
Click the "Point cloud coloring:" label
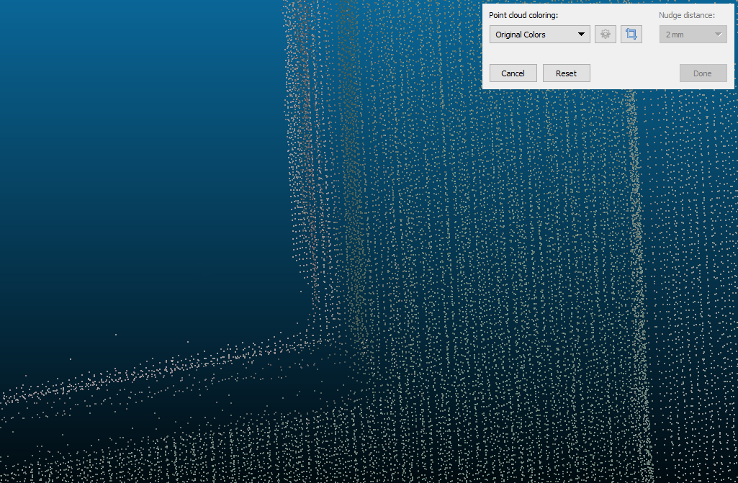(523, 15)
